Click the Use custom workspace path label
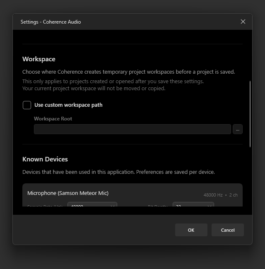 (68, 105)
